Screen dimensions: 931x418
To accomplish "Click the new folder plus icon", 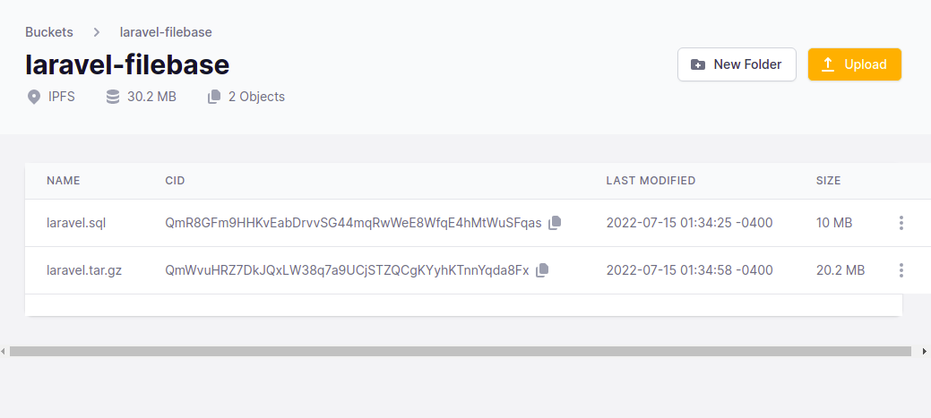I will point(698,64).
